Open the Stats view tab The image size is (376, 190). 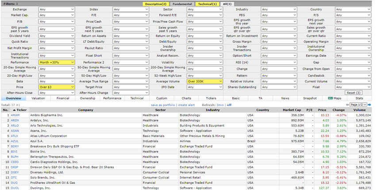359,98
